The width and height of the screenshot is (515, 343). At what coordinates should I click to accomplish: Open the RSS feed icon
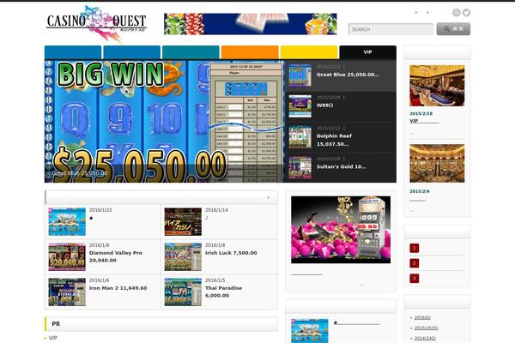pyautogui.click(x=457, y=13)
